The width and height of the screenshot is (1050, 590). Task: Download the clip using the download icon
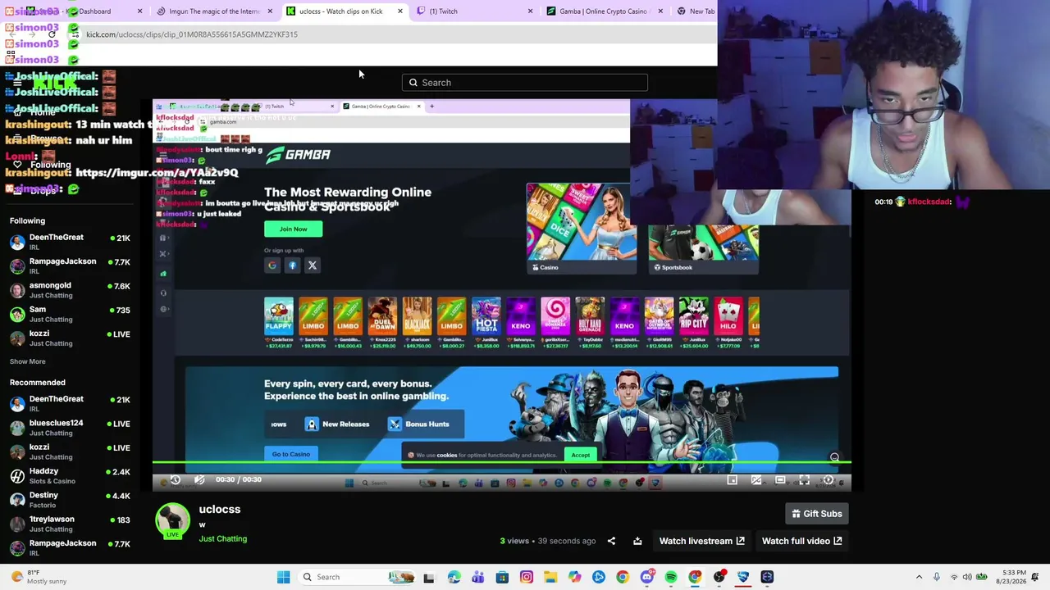(x=637, y=541)
